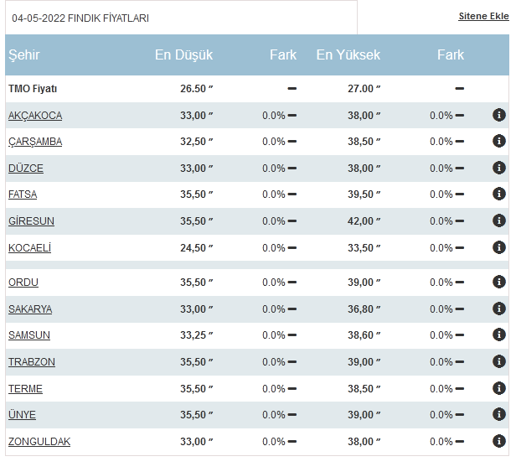Open the GİRESUN city link
The image size is (516, 472).
[x=31, y=221]
